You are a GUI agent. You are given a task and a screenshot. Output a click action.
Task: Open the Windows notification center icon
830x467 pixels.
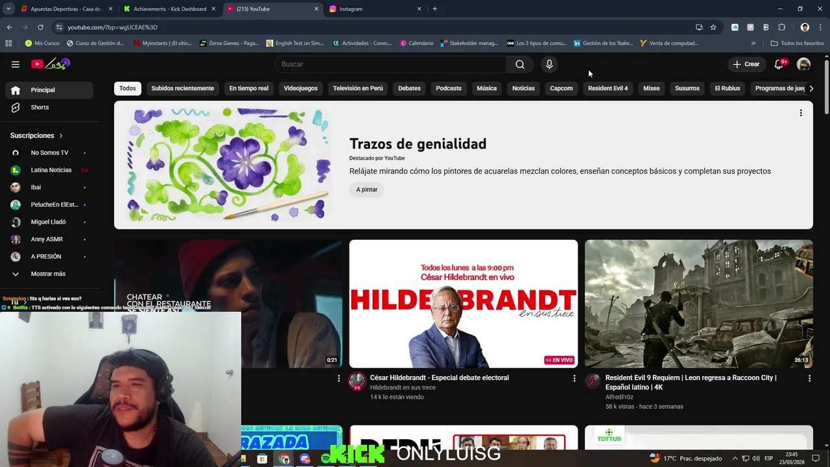point(816,459)
